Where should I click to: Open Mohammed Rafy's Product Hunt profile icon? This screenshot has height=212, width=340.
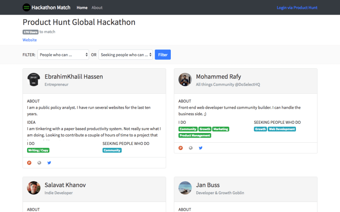pyautogui.click(x=180, y=148)
